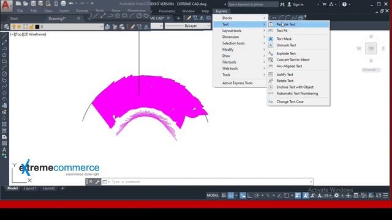Select the Polygon tool in left toolbar
This screenshot has height=220, width=392.
pyautogui.click(x=4, y=55)
